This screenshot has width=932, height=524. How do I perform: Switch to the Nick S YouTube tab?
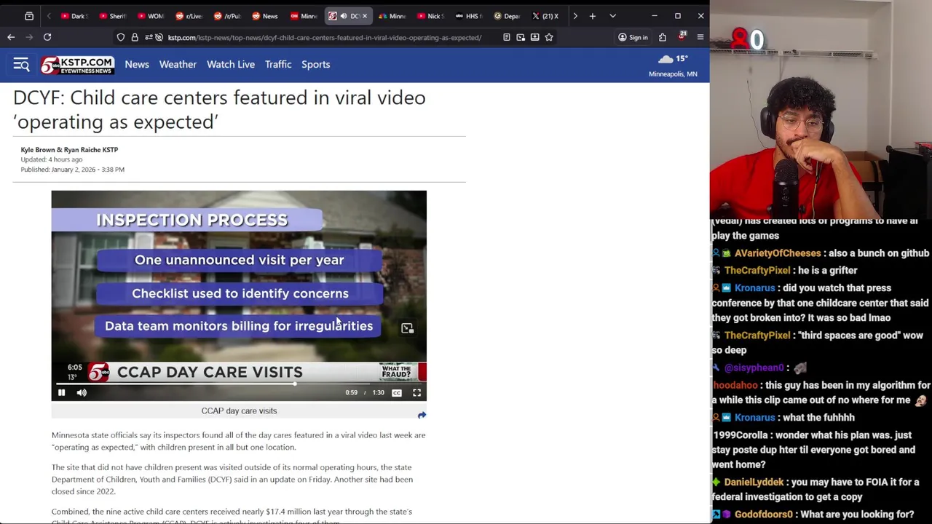(431, 16)
